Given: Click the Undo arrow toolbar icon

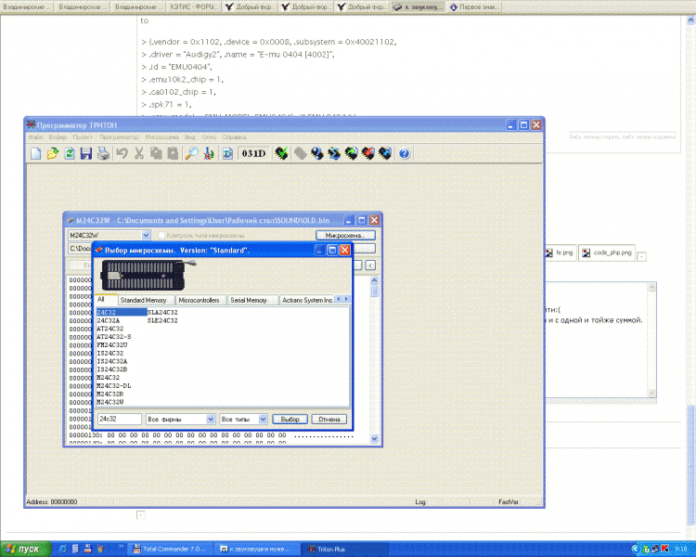Looking at the screenshot, I should click(122, 154).
